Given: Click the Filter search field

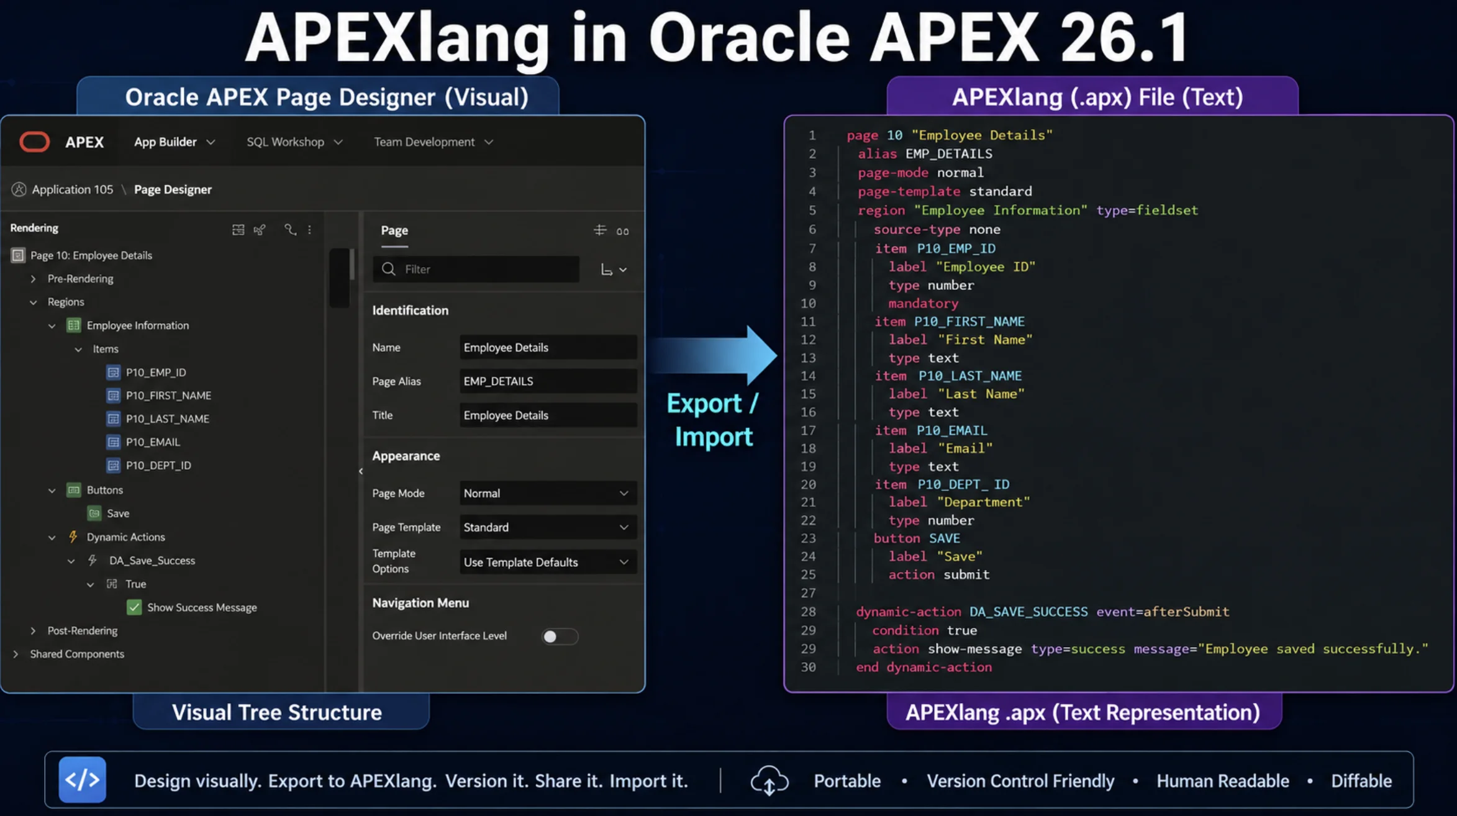Looking at the screenshot, I should [x=476, y=269].
